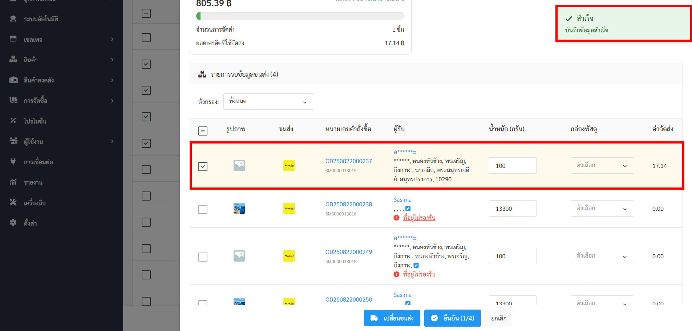692x331 pixels.
Task: Click the edit address icon for order OD250822000249
Action: 416,265
